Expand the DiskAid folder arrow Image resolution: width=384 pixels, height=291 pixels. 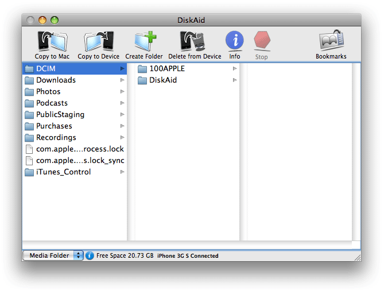tap(235, 80)
